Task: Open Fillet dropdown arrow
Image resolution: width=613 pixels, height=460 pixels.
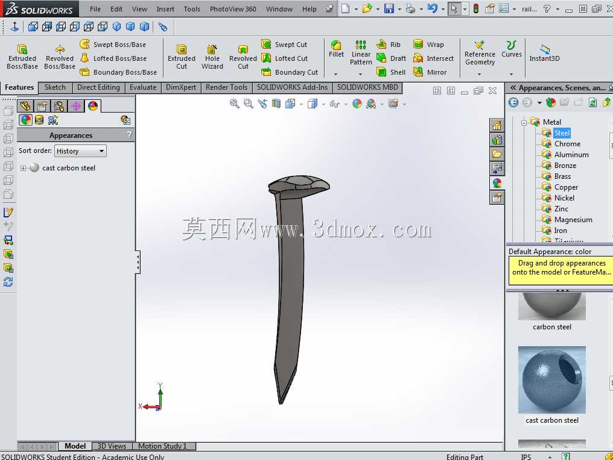Action: pos(335,73)
